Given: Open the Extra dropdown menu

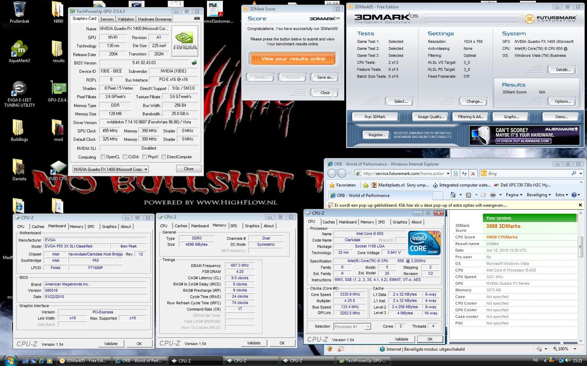Looking at the screenshot, I should [x=561, y=195].
